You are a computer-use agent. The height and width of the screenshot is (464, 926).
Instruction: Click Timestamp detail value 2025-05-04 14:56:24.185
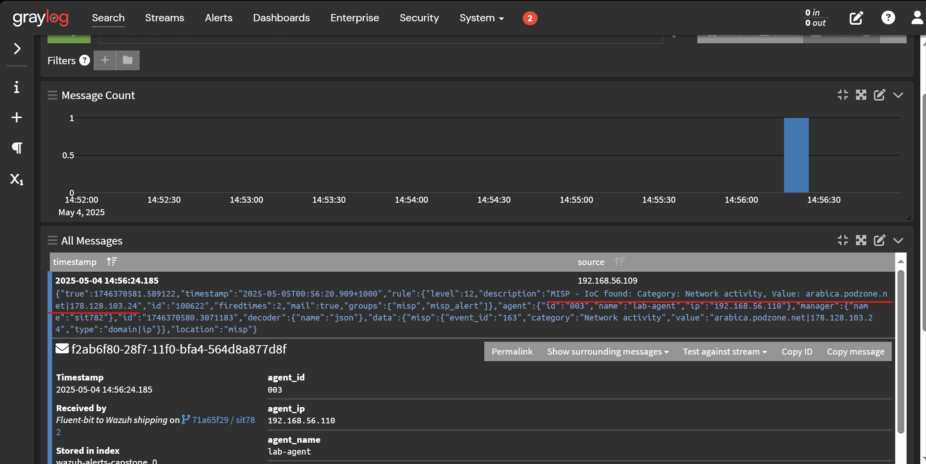coord(104,390)
